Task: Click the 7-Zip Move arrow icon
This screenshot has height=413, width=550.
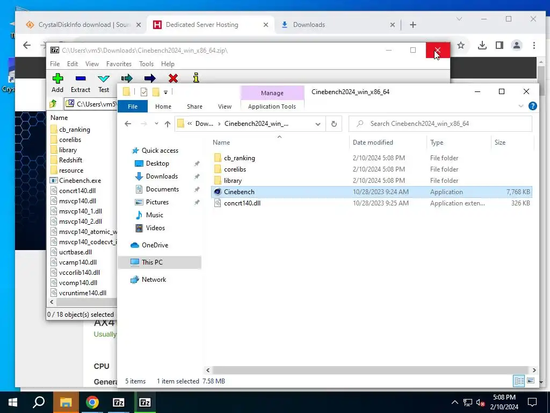Action: (x=150, y=78)
